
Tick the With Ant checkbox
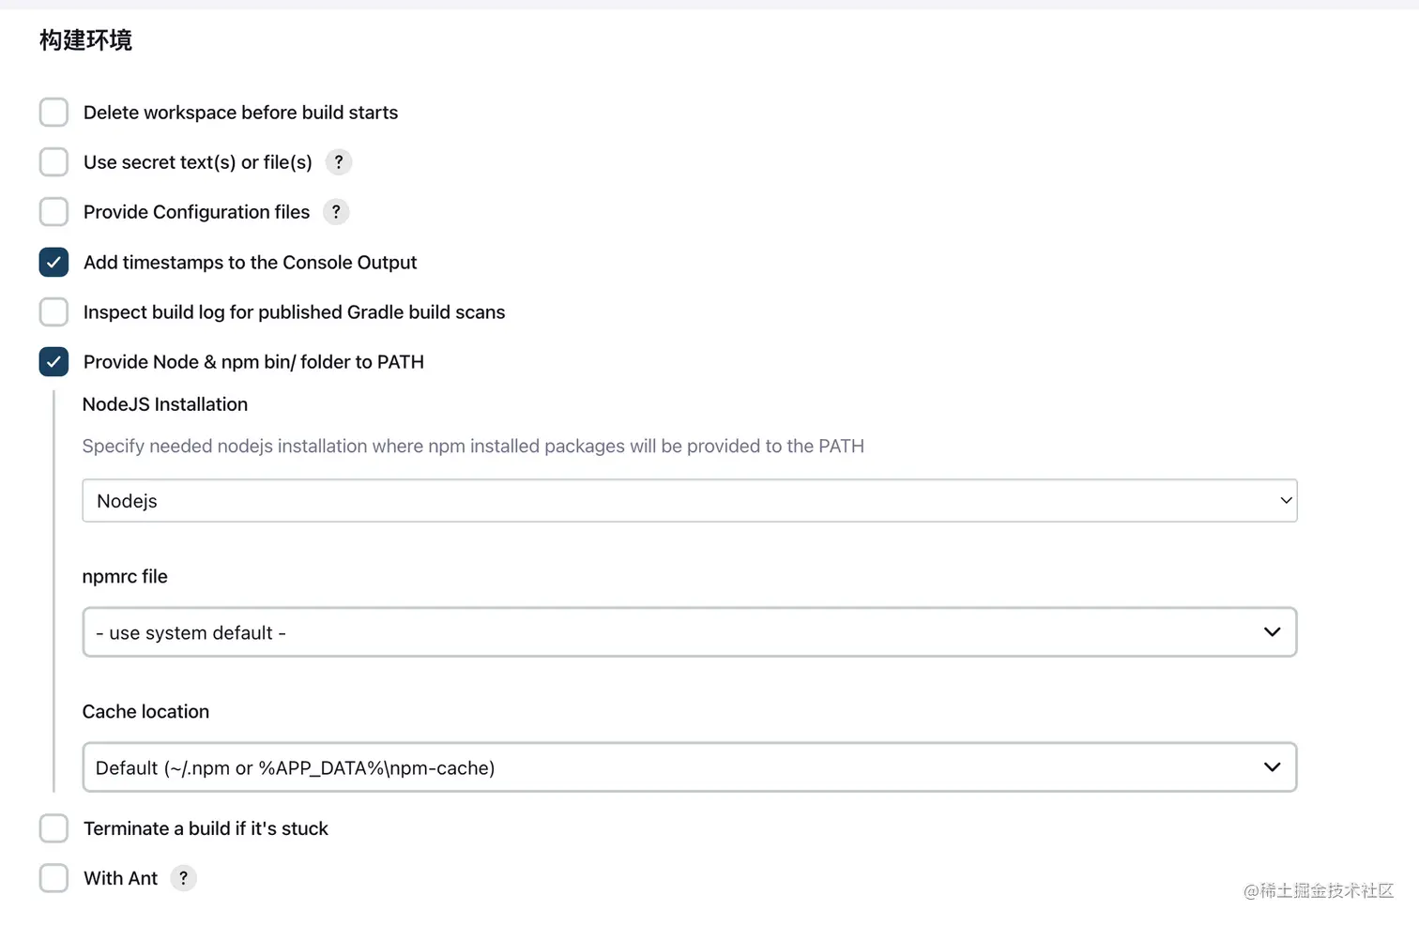53,878
